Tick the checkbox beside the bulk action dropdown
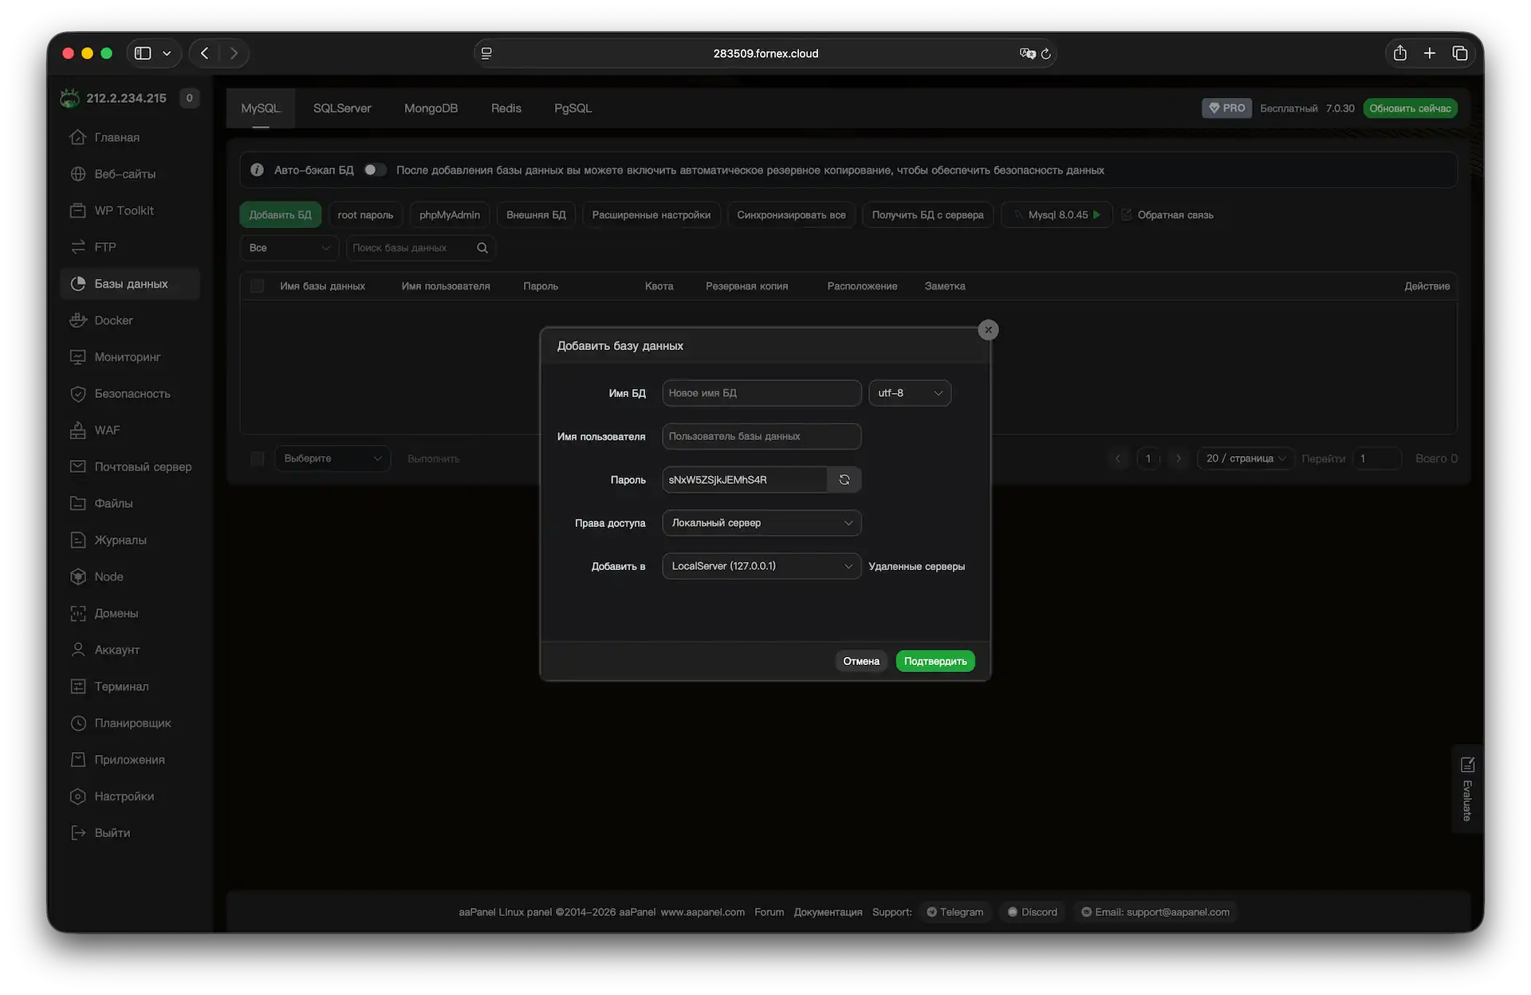Screen dimensions: 1531x995 (257, 458)
